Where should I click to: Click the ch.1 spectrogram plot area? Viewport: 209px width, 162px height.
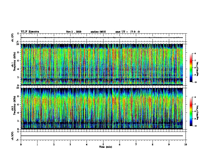click(x=102, y=65)
